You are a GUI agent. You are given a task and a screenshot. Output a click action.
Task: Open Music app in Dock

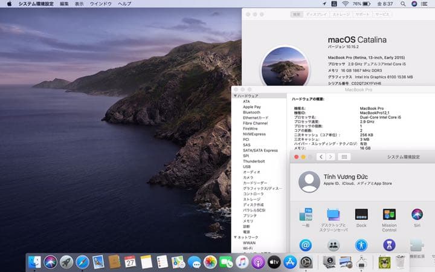click(x=242, y=262)
